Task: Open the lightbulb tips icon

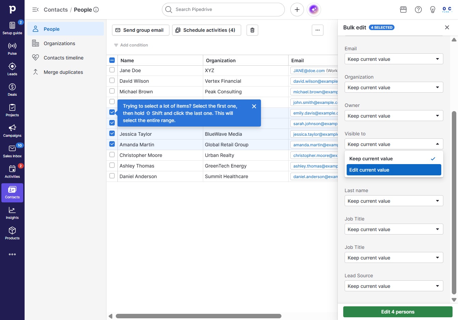Action: [433, 10]
